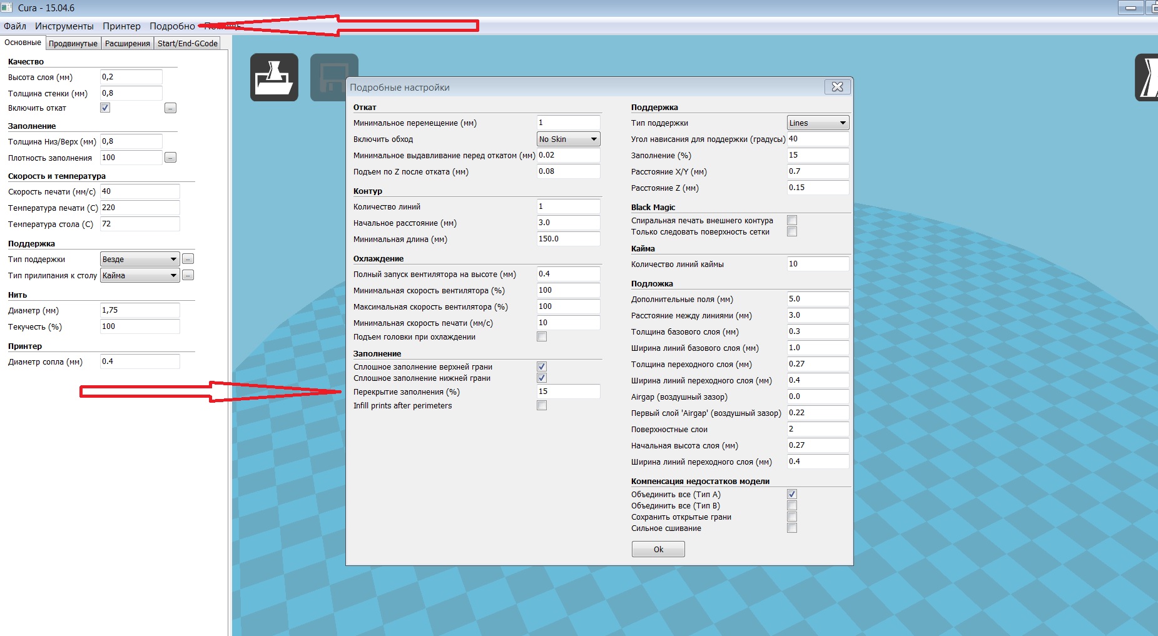Toggle Включить откат checkbox

click(105, 108)
